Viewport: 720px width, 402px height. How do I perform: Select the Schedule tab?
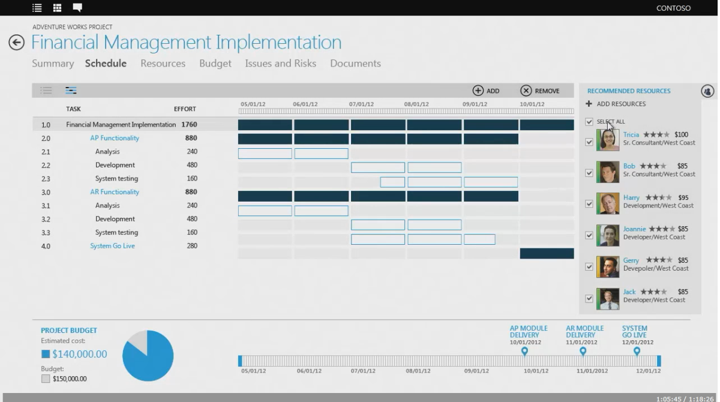tap(106, 64)
